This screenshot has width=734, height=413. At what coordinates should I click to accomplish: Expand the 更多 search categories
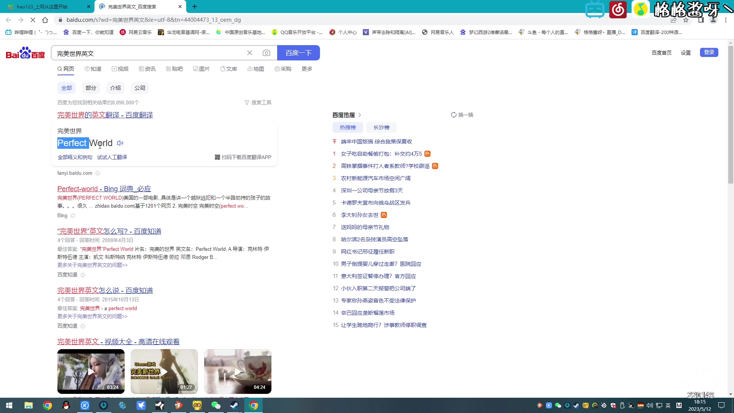tap(307, 69)
